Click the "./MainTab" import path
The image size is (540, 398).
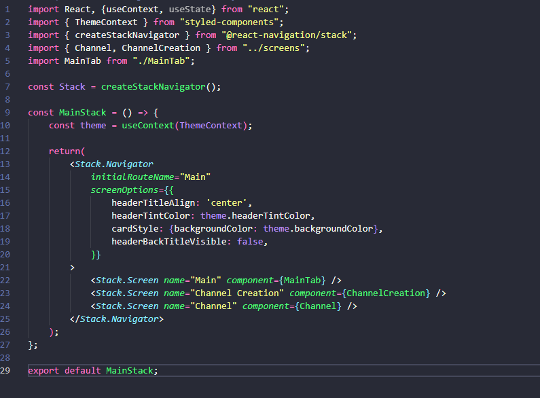pos(161,61)
